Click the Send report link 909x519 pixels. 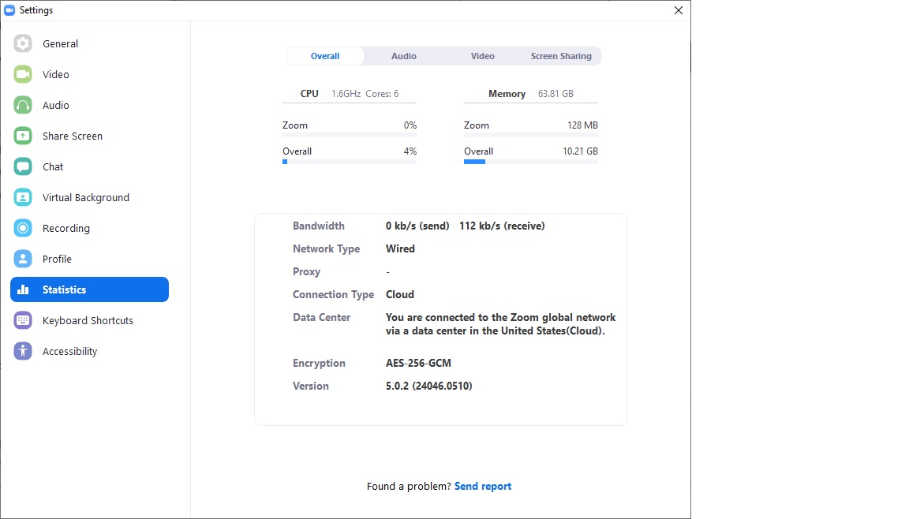[x=483, y=486]
